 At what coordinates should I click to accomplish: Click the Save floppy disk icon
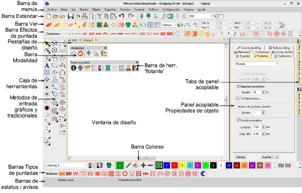click(70, 16)
